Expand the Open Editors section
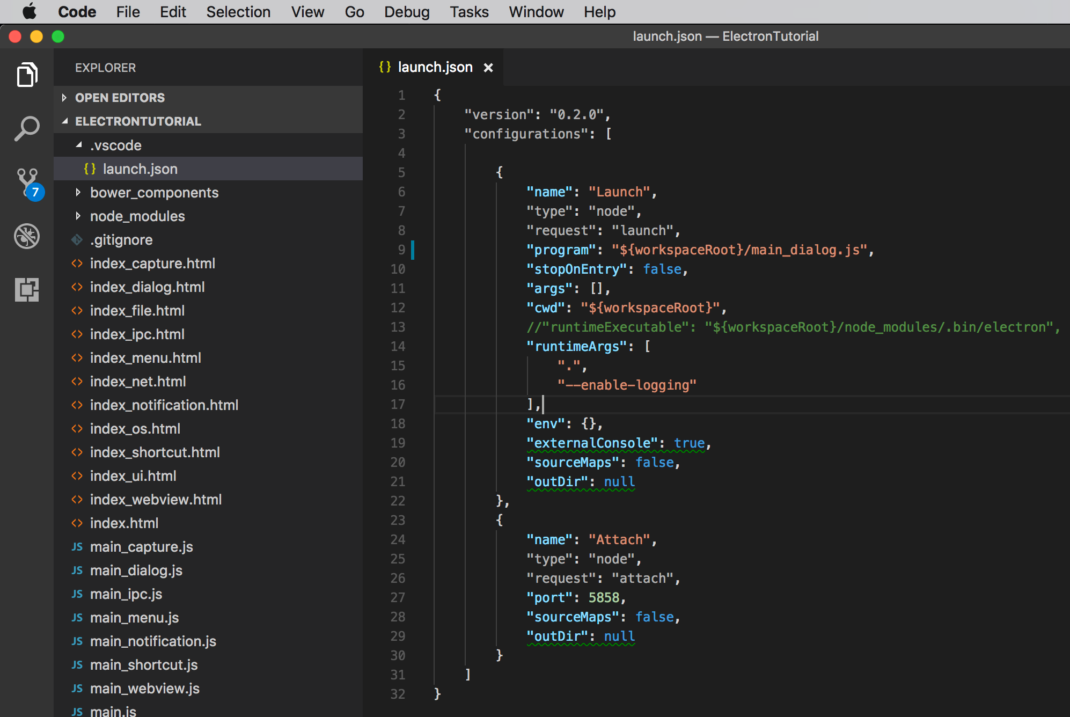This screenshot has width=1070, height=717. 208,98
